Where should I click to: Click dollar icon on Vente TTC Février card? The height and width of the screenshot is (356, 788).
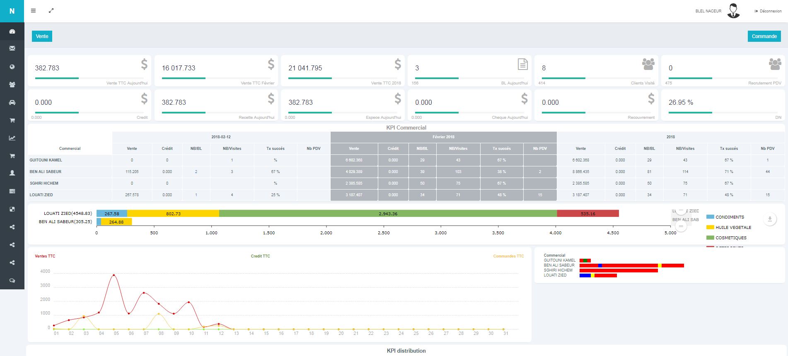click(x=271, y=64)
